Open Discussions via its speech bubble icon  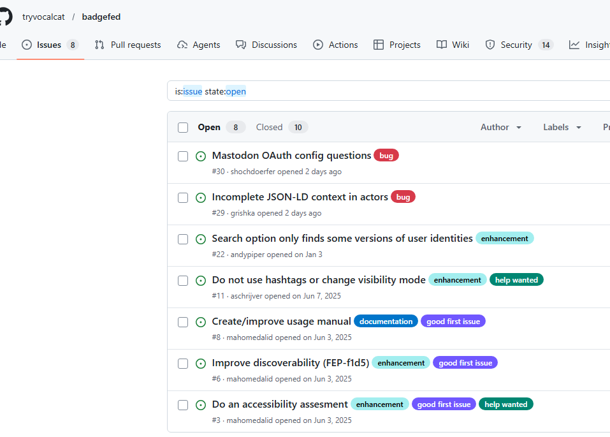click(240, 45)
